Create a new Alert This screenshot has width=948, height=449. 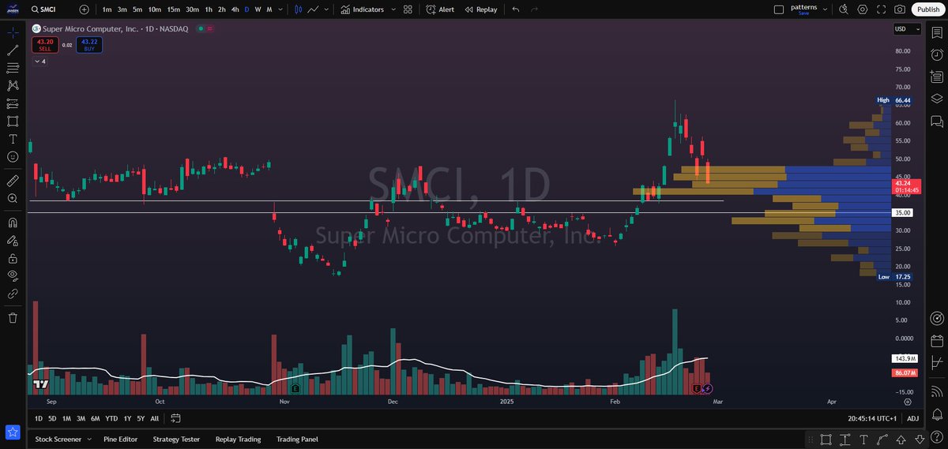[x=440, y=9]
